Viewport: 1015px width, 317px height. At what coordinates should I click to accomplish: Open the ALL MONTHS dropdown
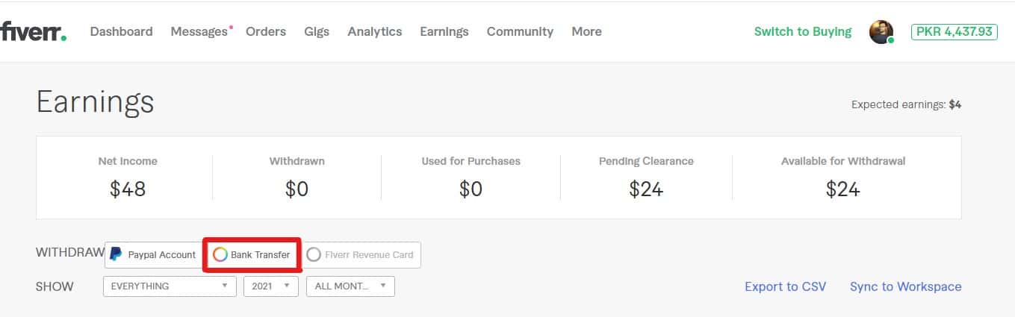coord(350,286)
